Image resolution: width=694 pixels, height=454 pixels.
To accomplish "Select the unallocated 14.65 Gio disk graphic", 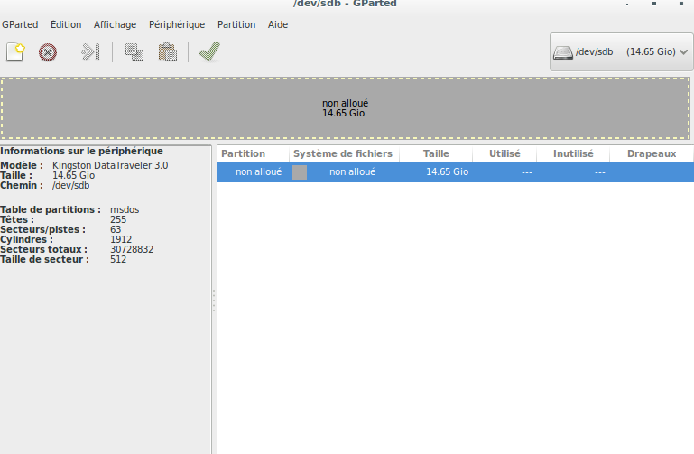I will [x=347, y=108].
